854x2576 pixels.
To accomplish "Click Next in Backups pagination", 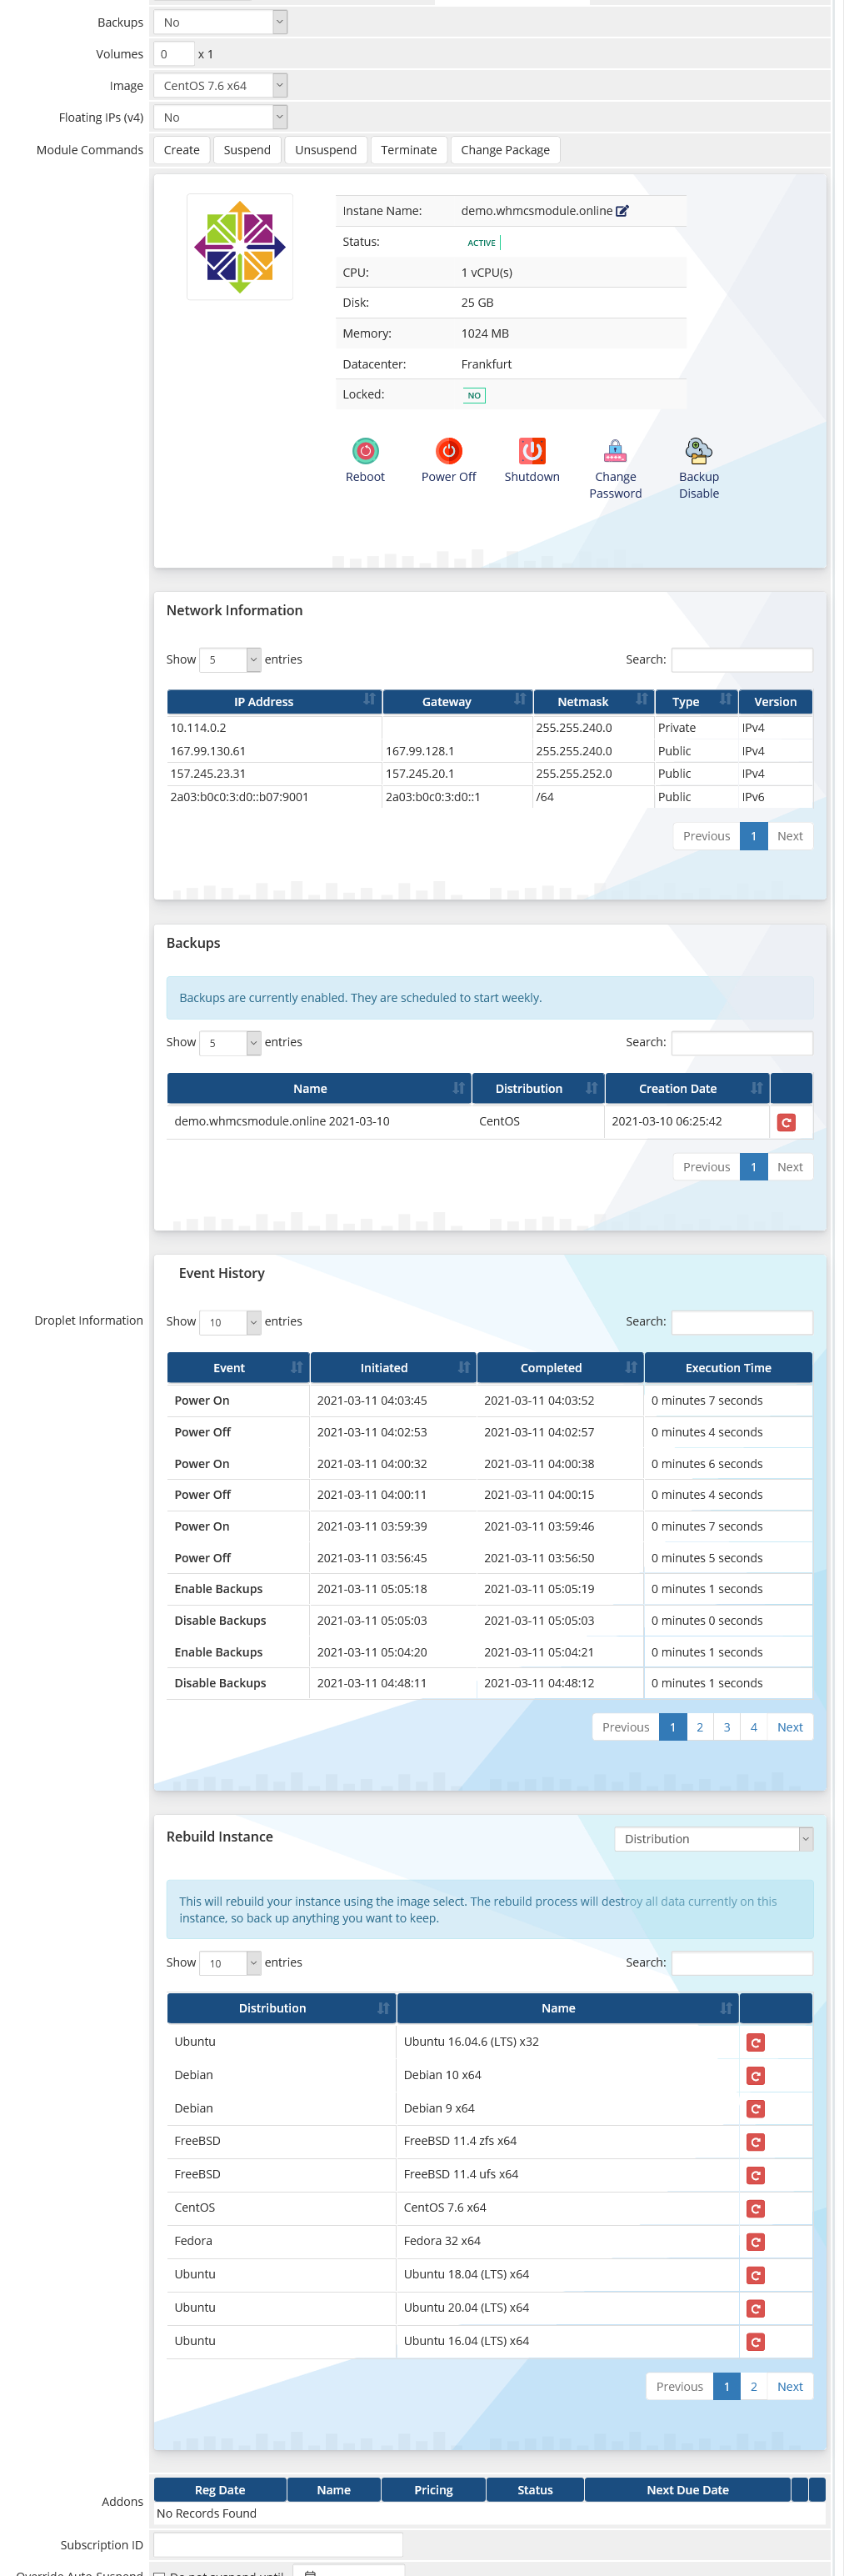I will click(790, 1167).
